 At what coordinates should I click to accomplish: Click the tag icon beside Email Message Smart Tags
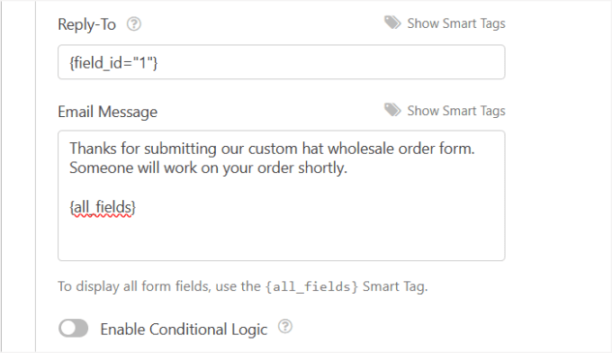point(392,110)
